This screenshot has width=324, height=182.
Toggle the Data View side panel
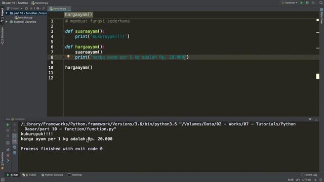click(x=321, y=16)
